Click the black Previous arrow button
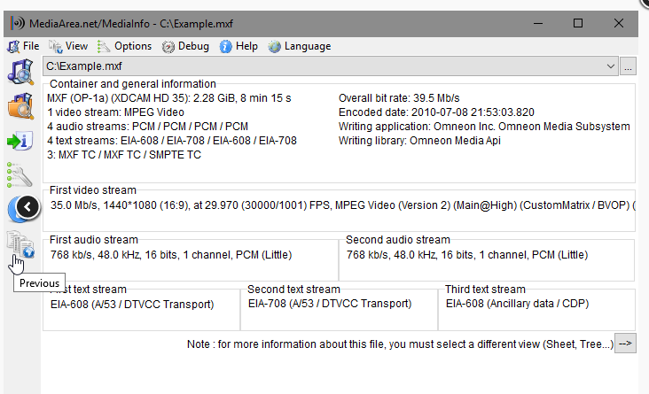Image resolution: width=649 pixels, height=394 pixels. [28, 207]
